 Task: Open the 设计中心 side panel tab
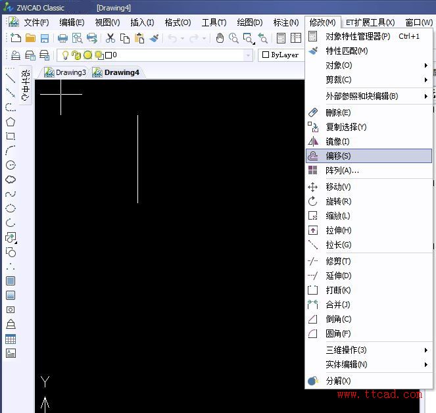(25, 85)
